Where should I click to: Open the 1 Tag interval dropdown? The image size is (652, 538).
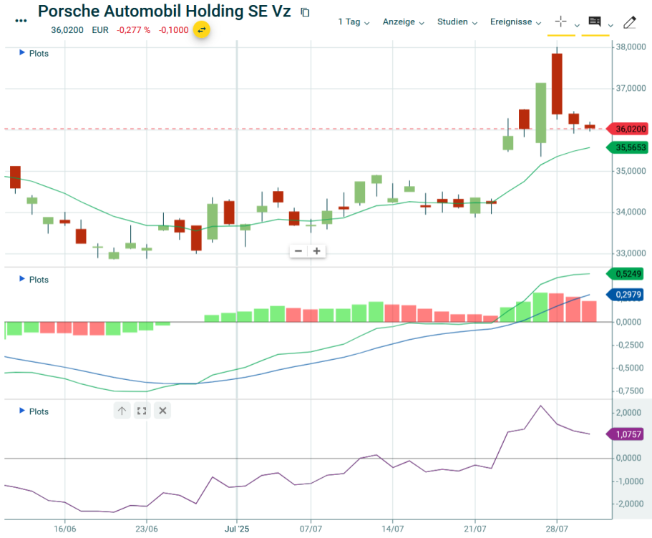coord(354,22)
